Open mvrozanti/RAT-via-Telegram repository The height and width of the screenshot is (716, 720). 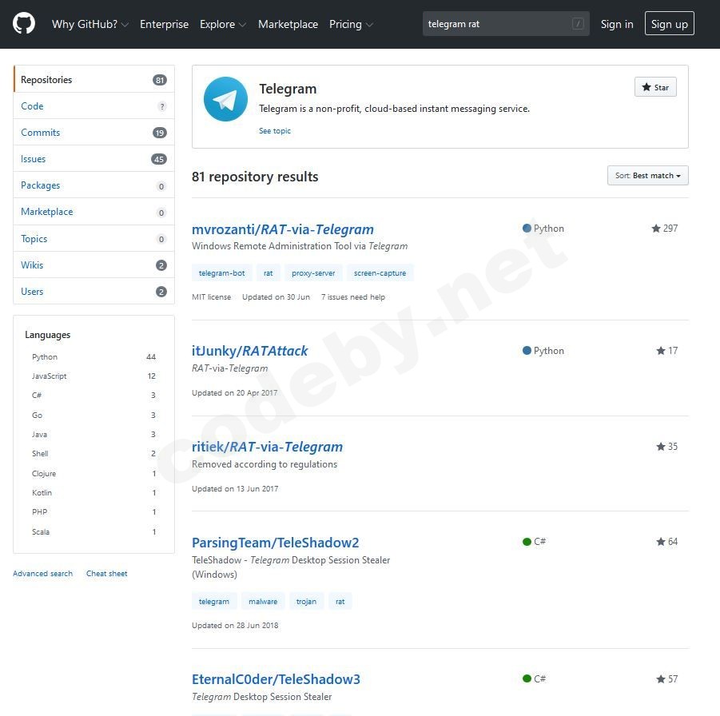point(282,229)
